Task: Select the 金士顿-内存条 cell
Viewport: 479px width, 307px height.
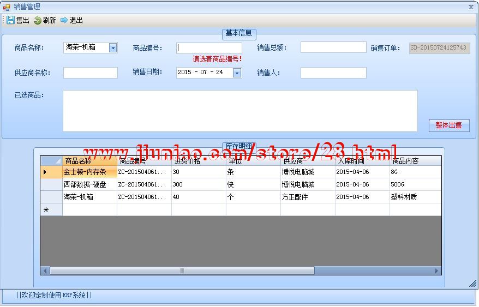Action: pos(90,172)
